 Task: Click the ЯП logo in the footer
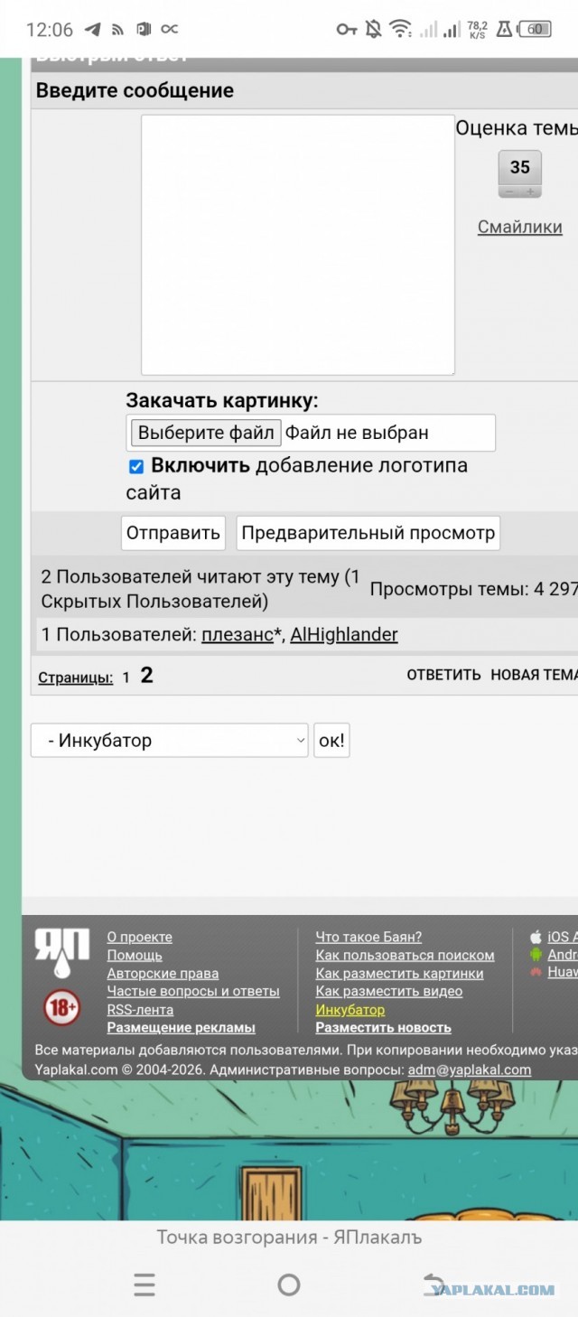pyautogui.click(x=62, y=953)
